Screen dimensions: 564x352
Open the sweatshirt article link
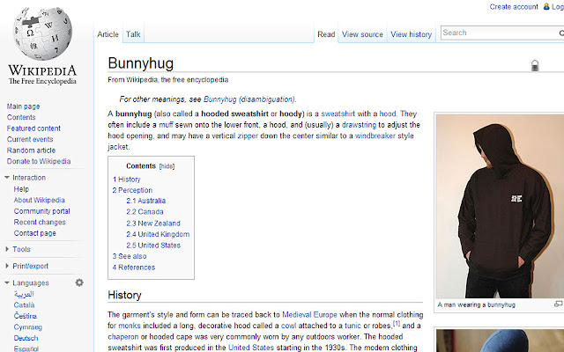[x=338, y=114]
